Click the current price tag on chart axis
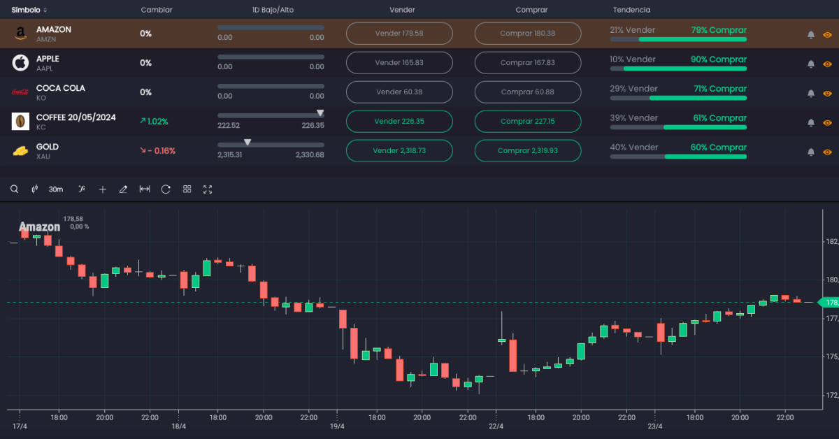This screenshot has width=839, height=439. click(829, 303)
